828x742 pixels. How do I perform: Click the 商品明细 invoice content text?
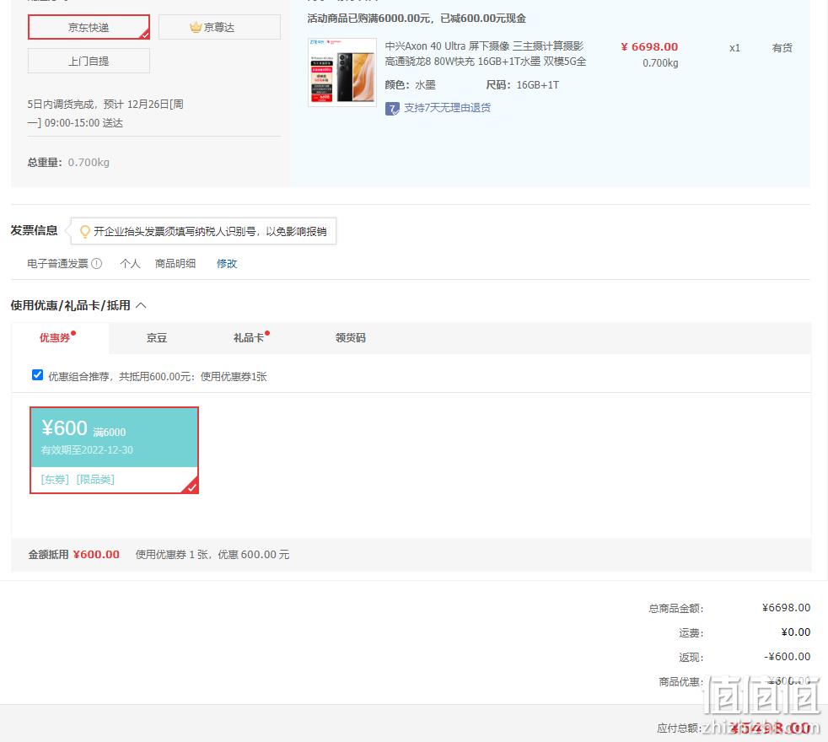tap(175, 263)
